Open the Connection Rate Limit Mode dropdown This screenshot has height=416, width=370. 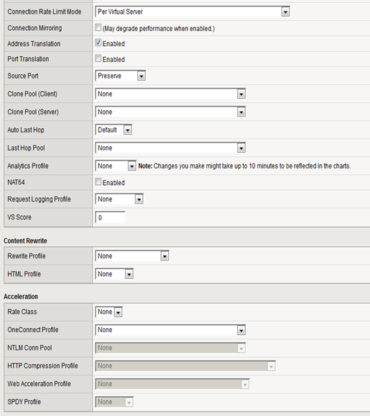click(193, 12)
